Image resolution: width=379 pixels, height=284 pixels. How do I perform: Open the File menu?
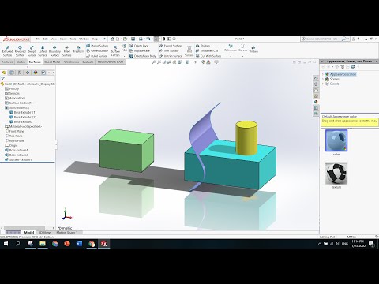pos(38,39)
